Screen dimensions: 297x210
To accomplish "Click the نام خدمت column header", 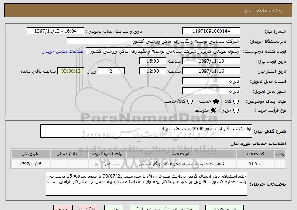I will 182,154.
